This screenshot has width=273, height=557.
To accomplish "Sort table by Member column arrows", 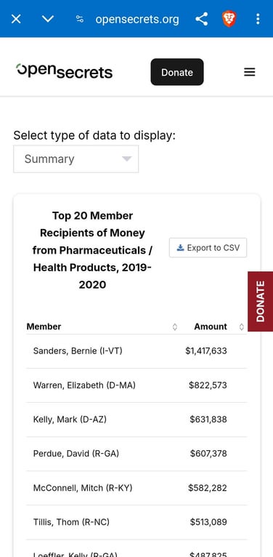I will tap(175, 326).
